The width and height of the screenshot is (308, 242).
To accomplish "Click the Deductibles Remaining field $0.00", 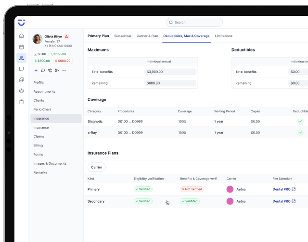I will (298, 83).
